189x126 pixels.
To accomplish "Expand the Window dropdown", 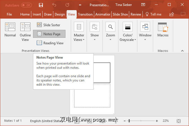I will point(145,31).
